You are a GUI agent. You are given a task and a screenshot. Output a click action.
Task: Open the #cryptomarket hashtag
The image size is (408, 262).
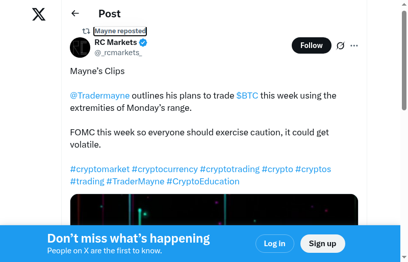pos(100,169)
